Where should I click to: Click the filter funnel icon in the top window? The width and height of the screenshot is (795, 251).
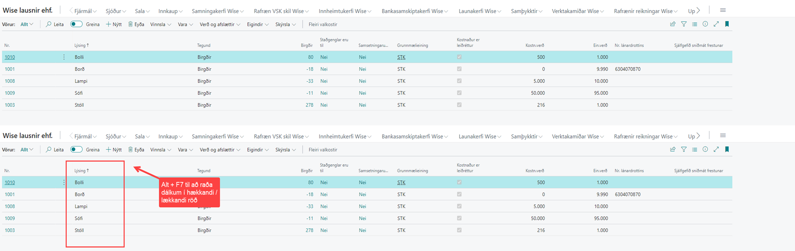[684, 24]
